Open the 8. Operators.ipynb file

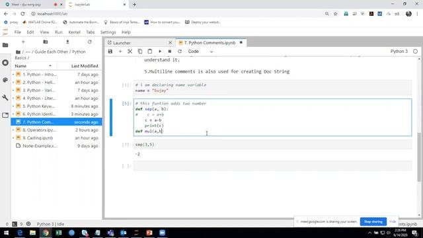coord(56,130)
